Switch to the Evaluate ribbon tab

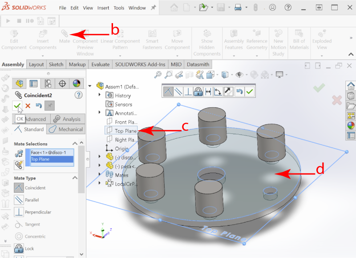[x=101, y=64]
